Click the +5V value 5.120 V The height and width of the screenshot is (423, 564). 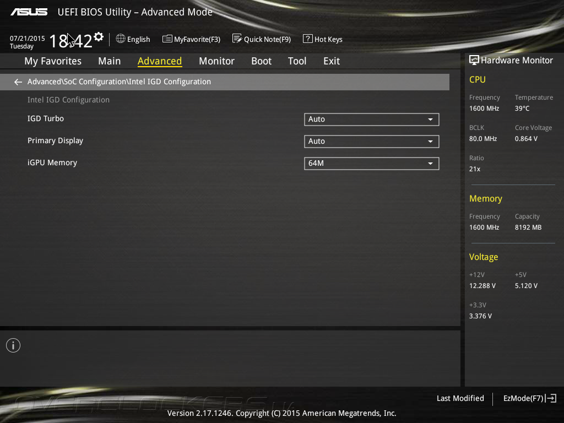click(526, 286)
